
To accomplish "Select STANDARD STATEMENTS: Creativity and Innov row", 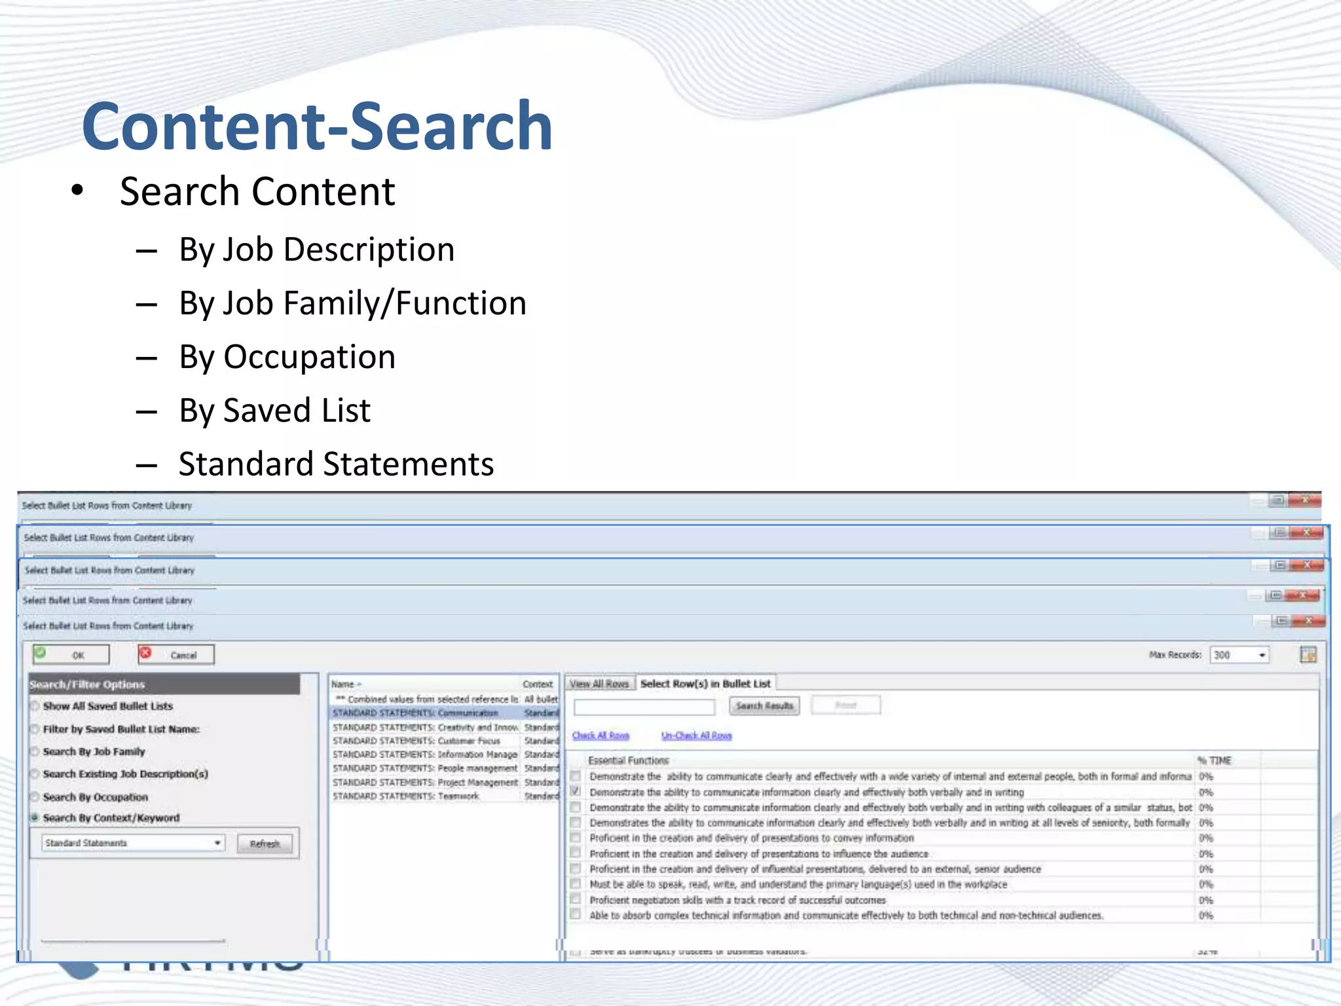I will (x=444, y=727).
